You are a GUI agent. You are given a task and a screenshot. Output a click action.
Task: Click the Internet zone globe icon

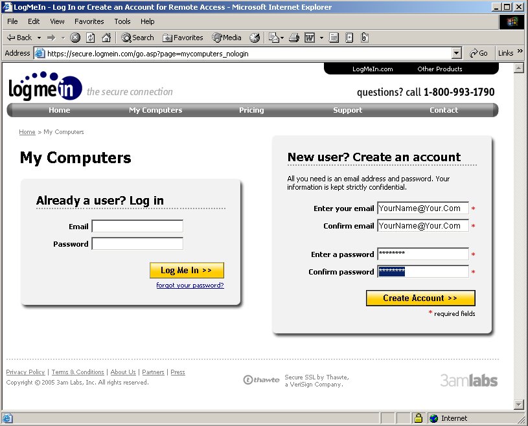tap(433, 418)
